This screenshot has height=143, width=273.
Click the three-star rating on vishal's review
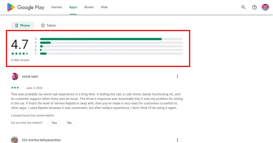[18, 88]
